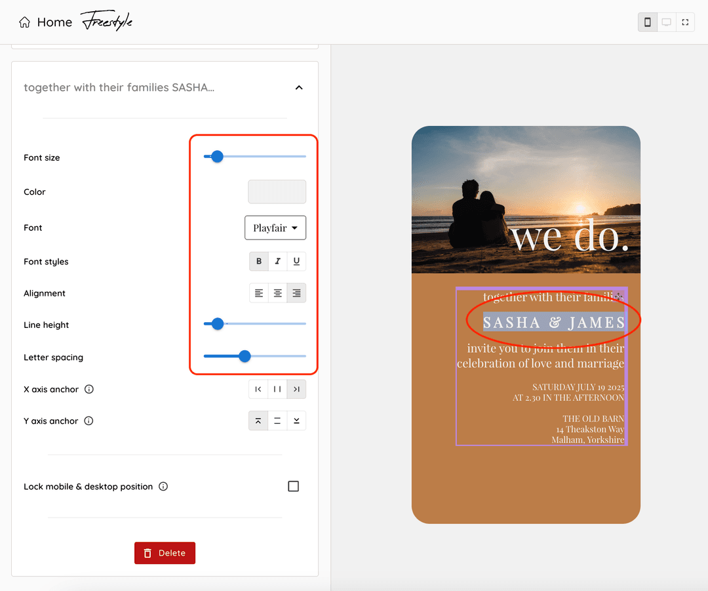Select right text alignment
Image resolution: width=708 pixels, height=591 pixels.
pos(296,293)
